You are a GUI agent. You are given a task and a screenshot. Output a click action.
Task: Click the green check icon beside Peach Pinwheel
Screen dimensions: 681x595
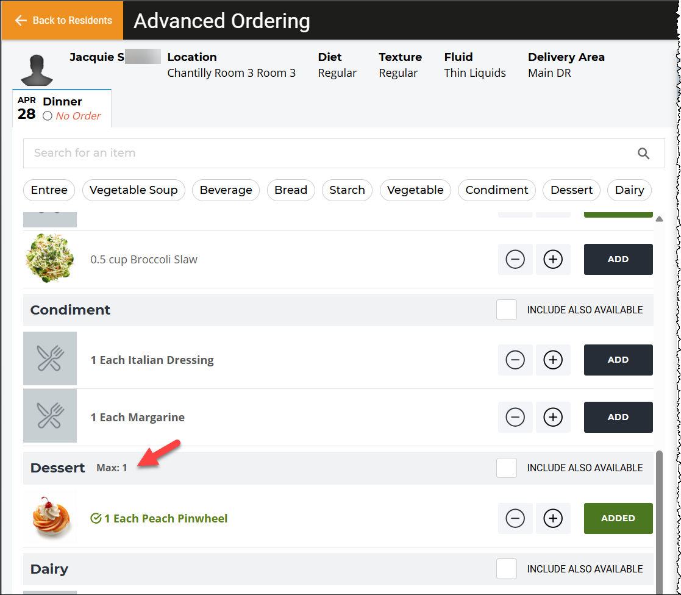click(x=96, y=519)
